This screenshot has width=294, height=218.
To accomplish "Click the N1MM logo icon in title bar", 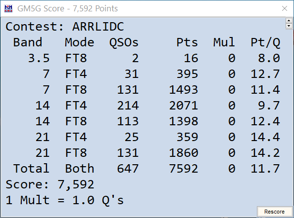I will (8, 8).
